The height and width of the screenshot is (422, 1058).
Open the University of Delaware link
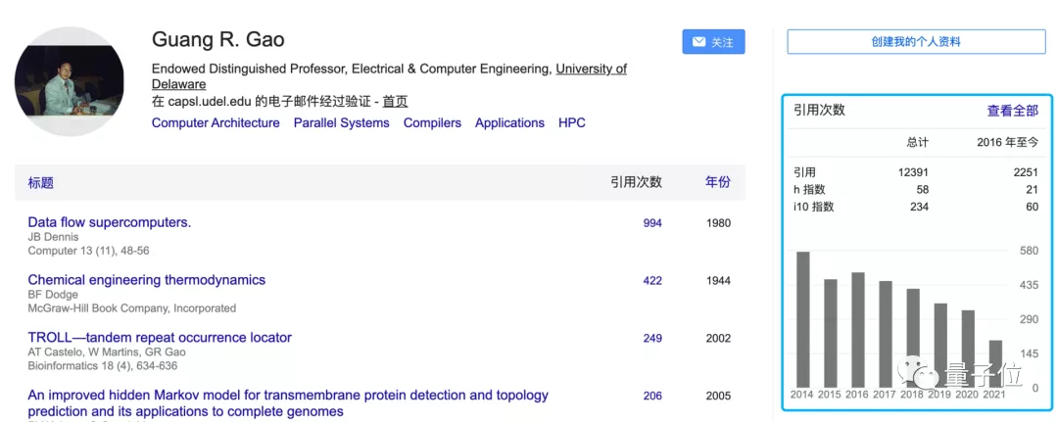591,70
